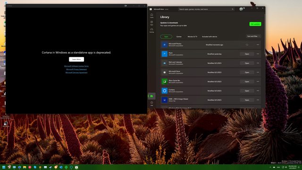This screenshot has width=302, height=170.
Task: Click the Cortana deprecated message text
Action: 76,52
